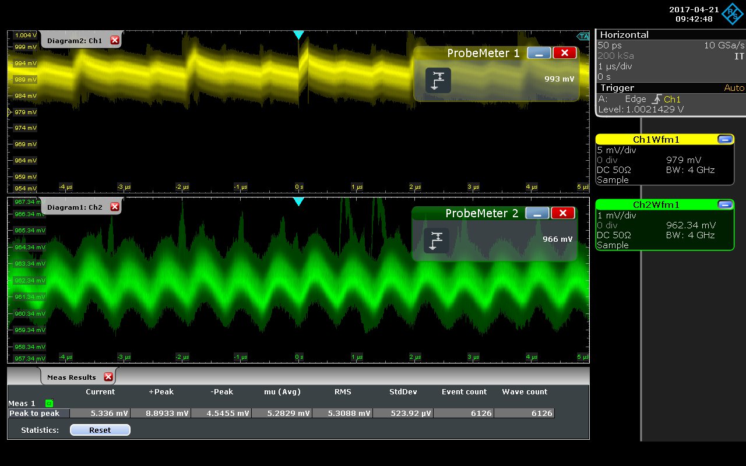Click the cyan trigger position marker in Diagram1
Viewport: 746px width, 466px height.
click(x=298, y=202)
